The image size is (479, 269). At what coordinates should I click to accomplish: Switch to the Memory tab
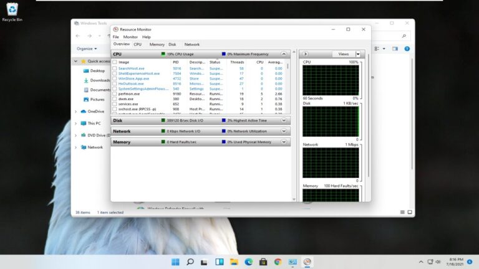(157, 45)
